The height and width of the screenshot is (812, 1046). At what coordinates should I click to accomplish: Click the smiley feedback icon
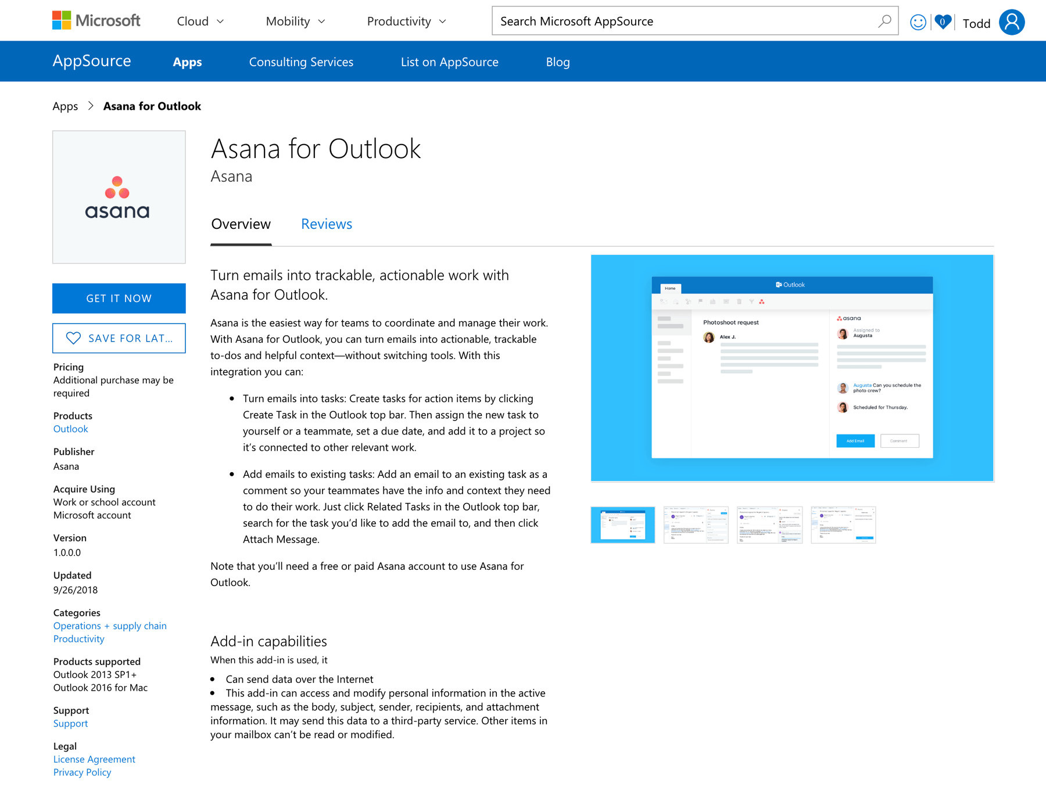click(918, 22)
